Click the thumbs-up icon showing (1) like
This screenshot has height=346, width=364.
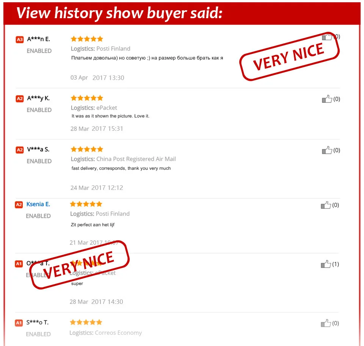[326, 264]
